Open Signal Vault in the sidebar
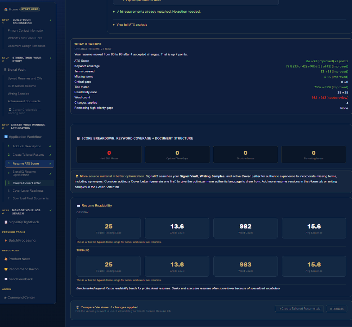352x327 pixels. (17, 70)
